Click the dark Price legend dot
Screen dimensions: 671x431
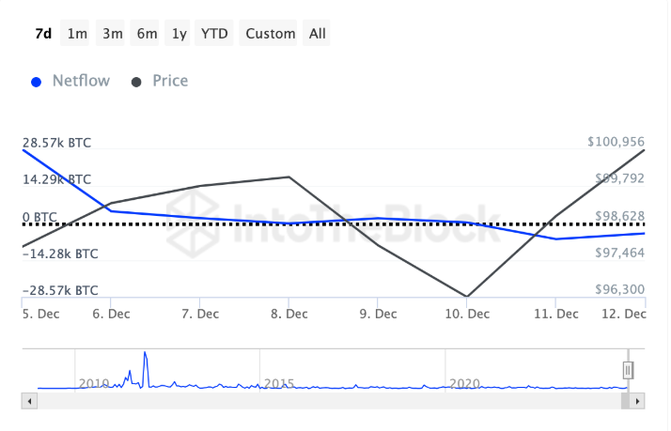coord(136,82)
